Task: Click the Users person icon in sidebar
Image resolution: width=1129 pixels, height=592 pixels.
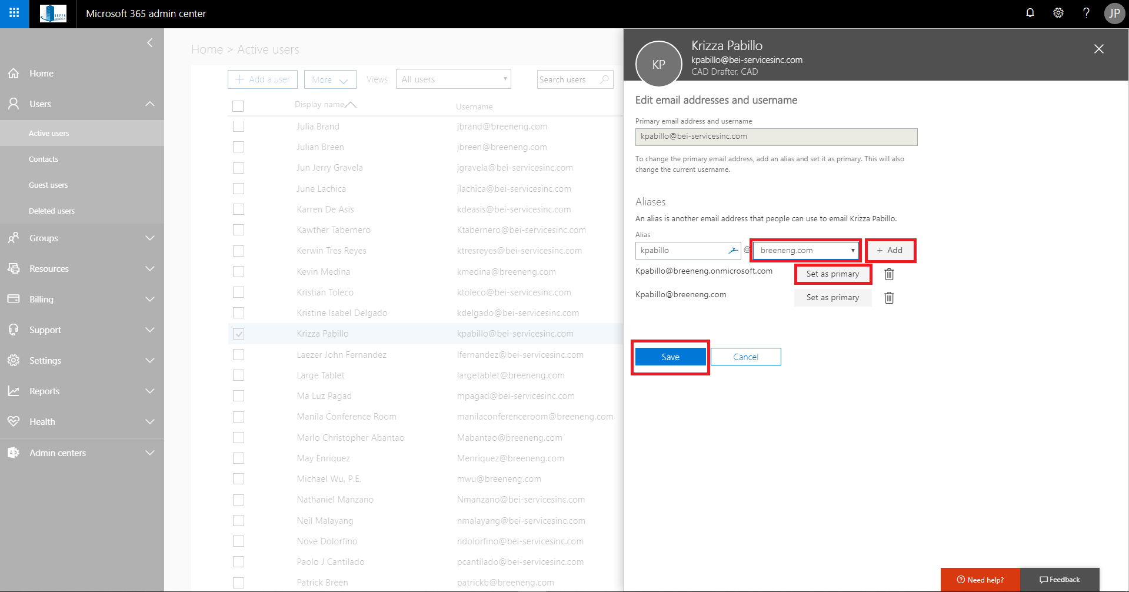Action: pos(14,104)
